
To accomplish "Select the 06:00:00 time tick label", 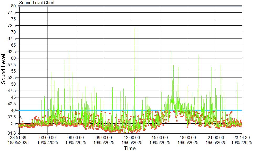I will (x=76, y=137).
